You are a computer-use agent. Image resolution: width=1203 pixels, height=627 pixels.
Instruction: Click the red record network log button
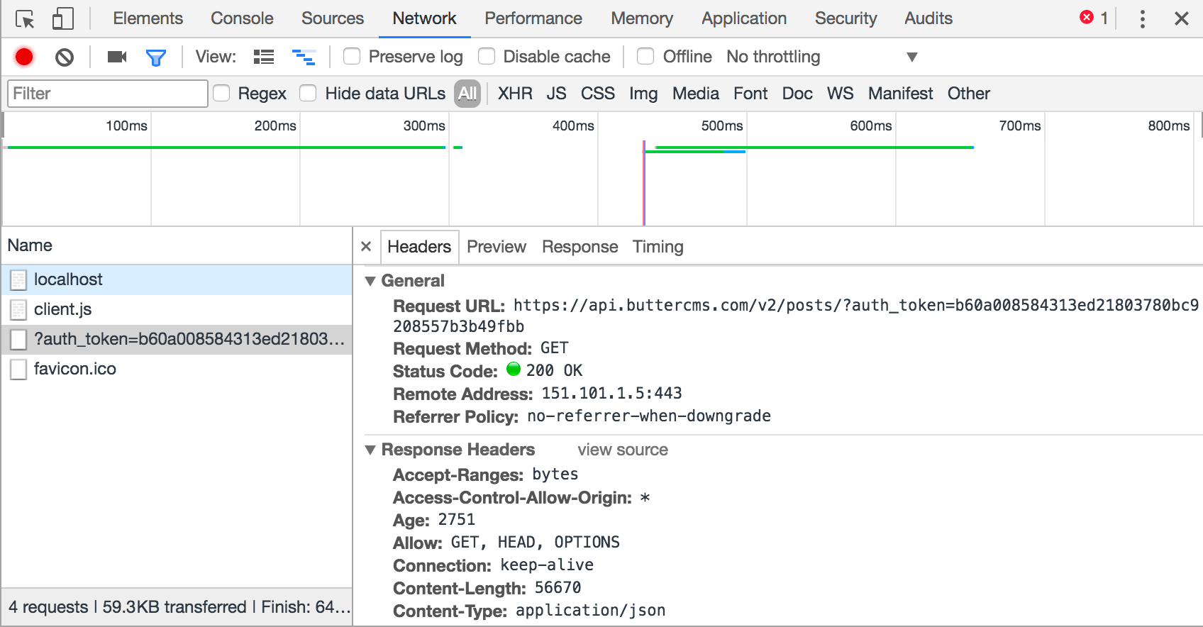(24, 57)
